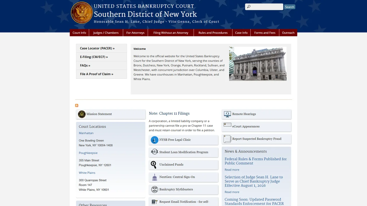Open the FAQs sidebar link
This screenshot has height=206, width=367.
tap(85, 66)
